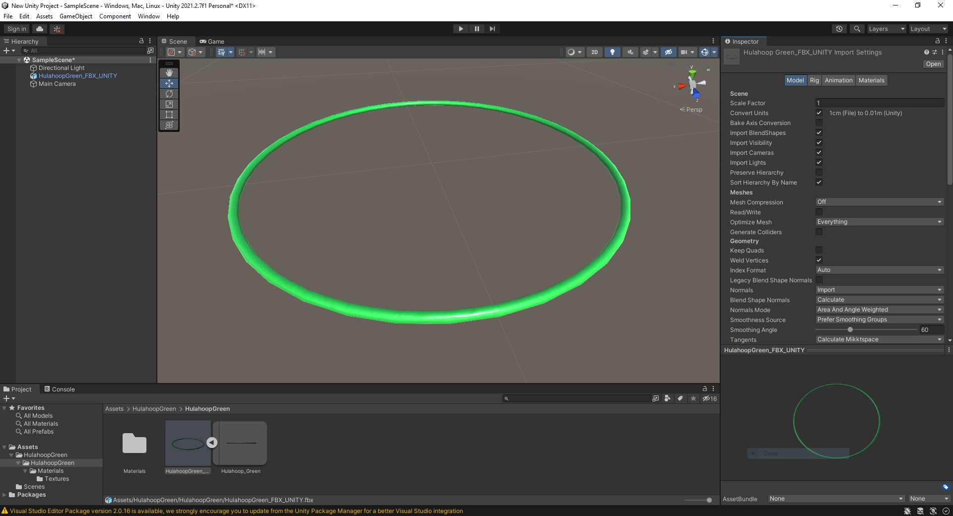The image size is (953, 516).
Task: Uncheck Import Cameras checkbox
Action: click(819, 152)
